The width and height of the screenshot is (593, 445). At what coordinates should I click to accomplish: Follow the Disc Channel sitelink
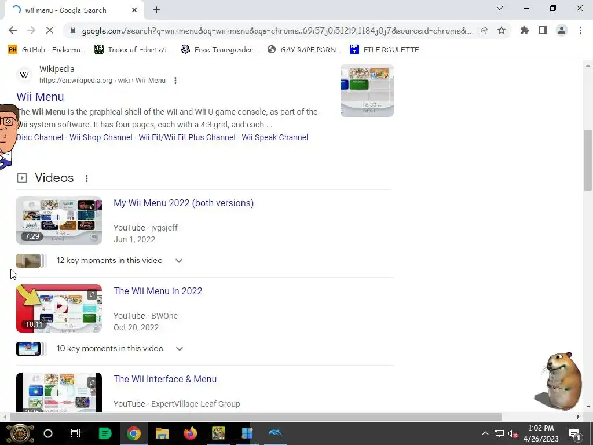tap(40, 137)
